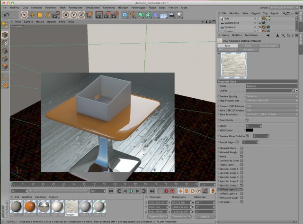This screenshot has width=303, height=224.
Task: Select the Texture mode icon
Action: (x=5, y=43)
